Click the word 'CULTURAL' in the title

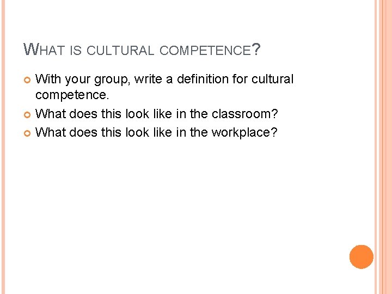coord(120,50)
